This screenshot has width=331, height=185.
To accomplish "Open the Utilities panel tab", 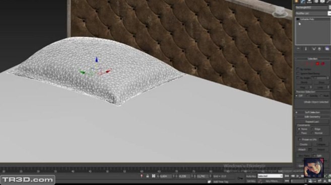I will (x=328, y=2).
